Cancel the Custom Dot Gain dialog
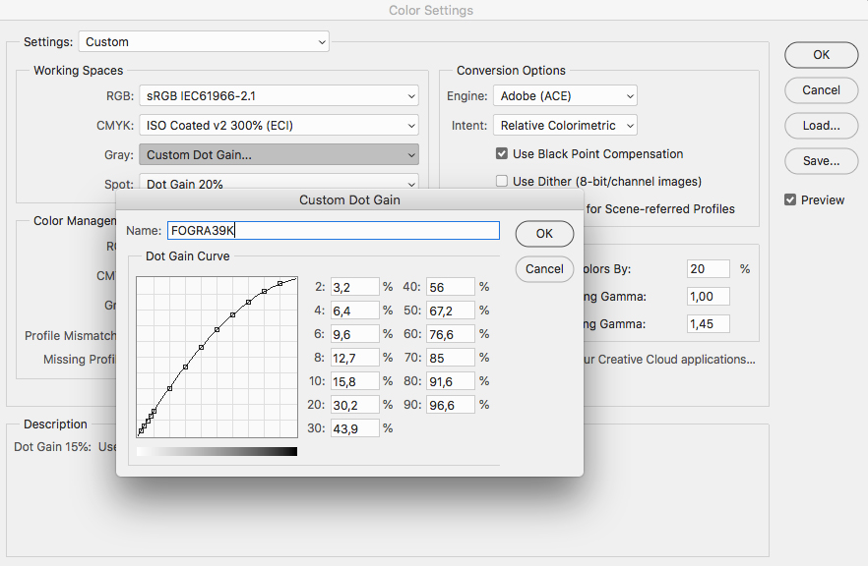This screenshot has height=566, width=868. coord(544,268)
